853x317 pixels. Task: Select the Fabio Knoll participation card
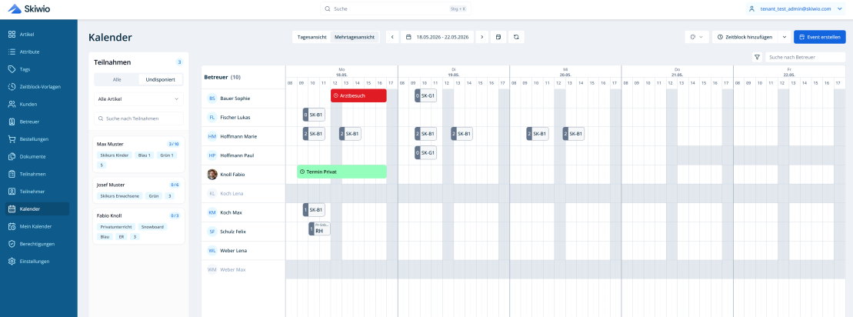click(x=138, y=226)
